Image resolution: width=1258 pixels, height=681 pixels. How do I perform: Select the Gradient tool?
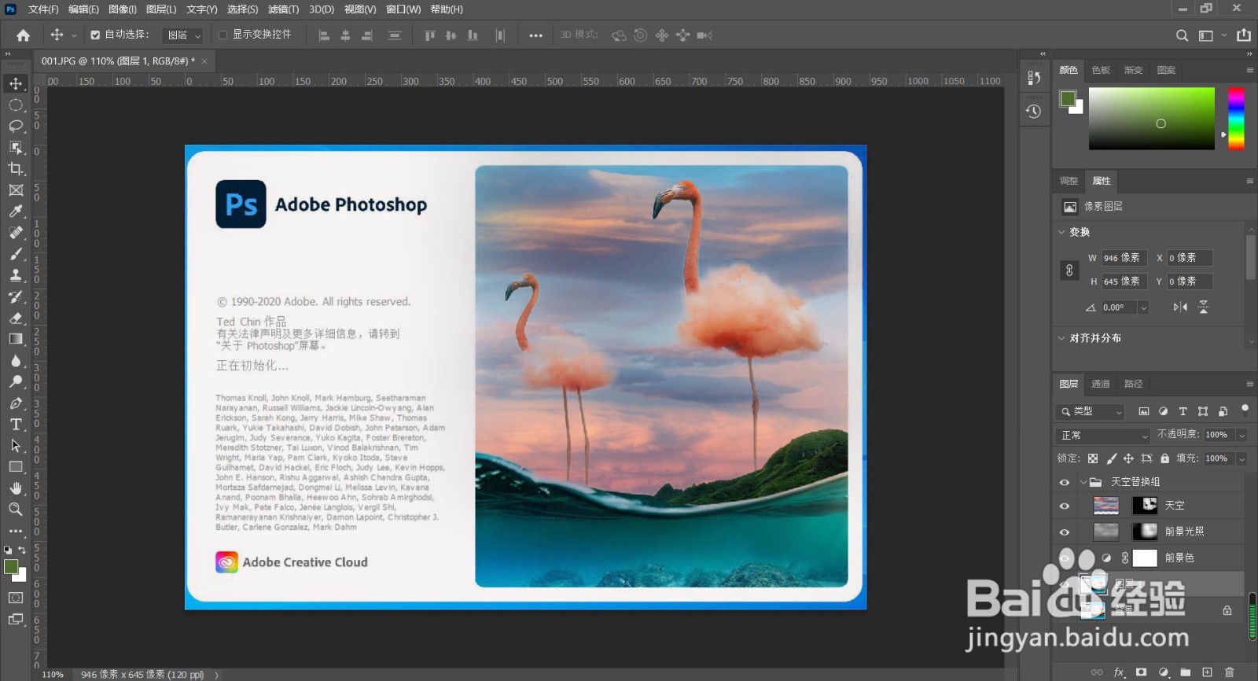16,339
